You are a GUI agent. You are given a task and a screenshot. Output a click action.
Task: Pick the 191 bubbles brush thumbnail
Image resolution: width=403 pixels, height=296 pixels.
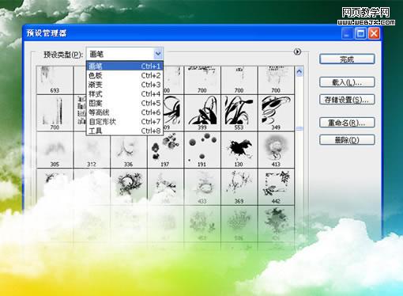pos(202,150)
